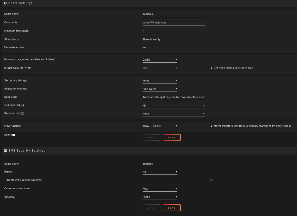Viewport: 297px width, 216px height.
Task: Click the Exclusive access value No
Action: coord(144,47)
